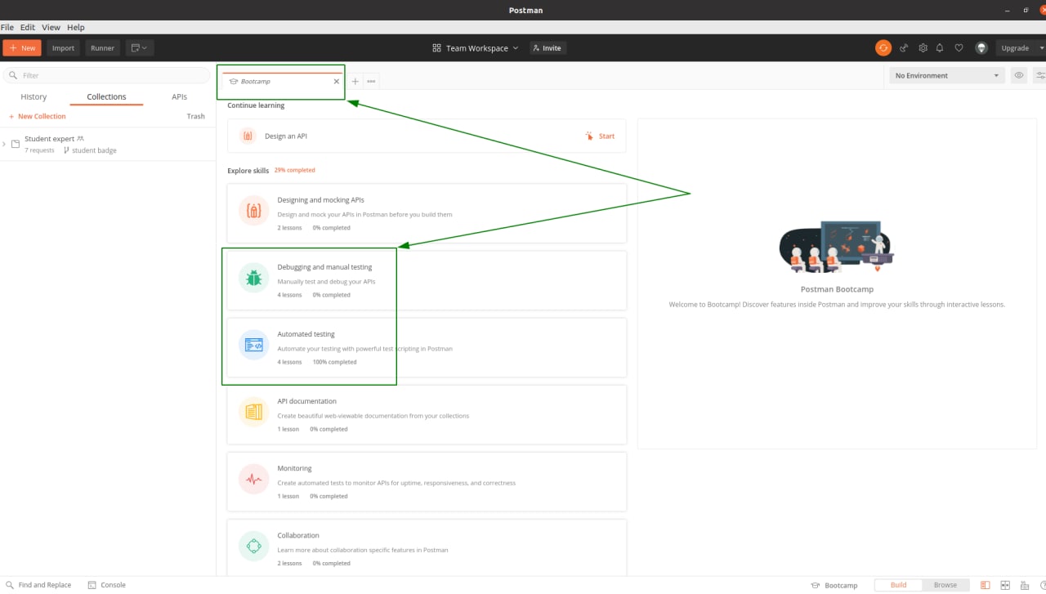Expand the Student expert collection
The width and height of the screenshot is (1046, 594).
pos(4,144)
